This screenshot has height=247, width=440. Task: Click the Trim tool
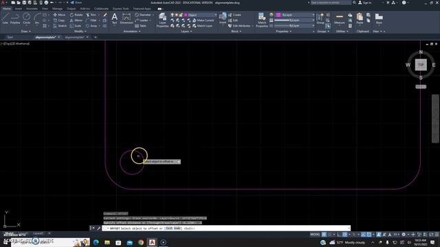pos(91,15)
